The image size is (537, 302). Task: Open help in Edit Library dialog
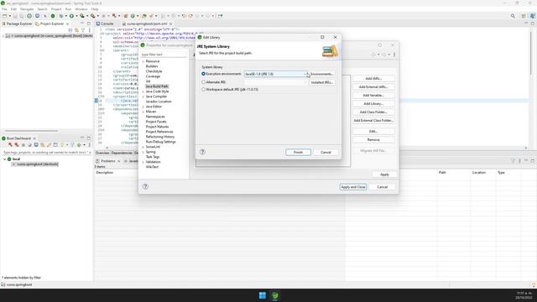pyautogui.click(x=202, y=152)
